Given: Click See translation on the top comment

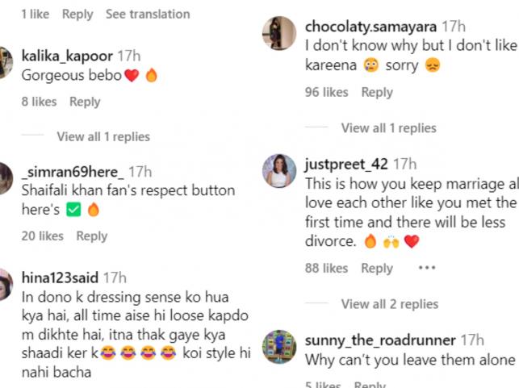Looking at the screenshot, I should (148, 15).
